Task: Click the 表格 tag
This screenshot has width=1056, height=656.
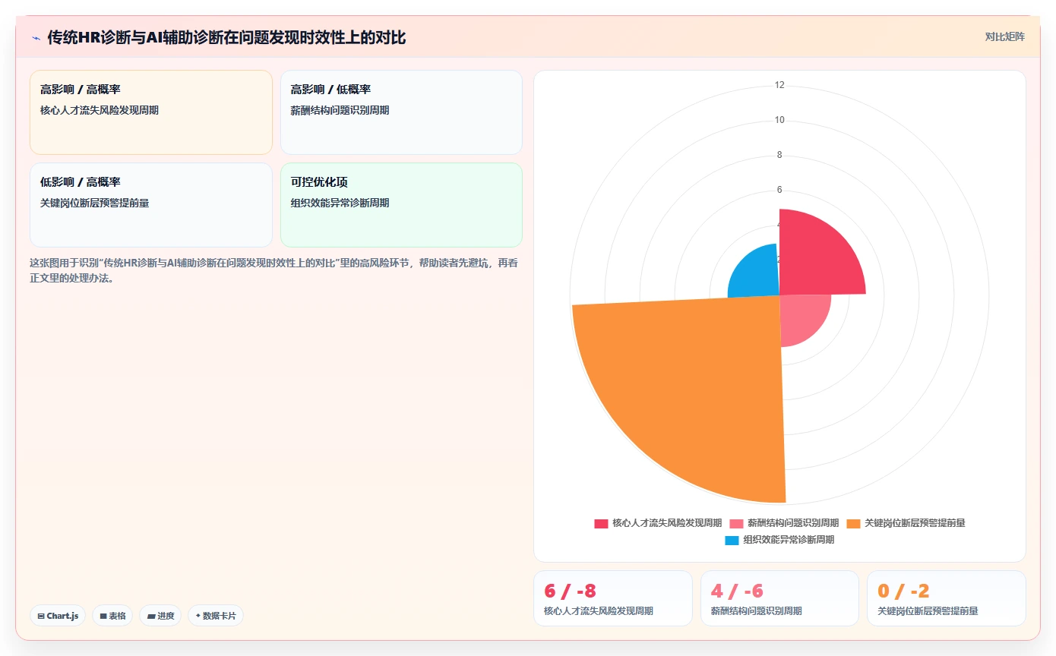Action: coord(113,616)
